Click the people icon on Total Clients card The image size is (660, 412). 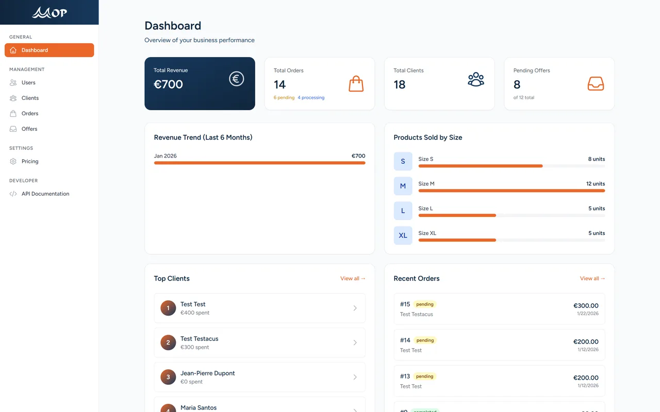[476, 79]
